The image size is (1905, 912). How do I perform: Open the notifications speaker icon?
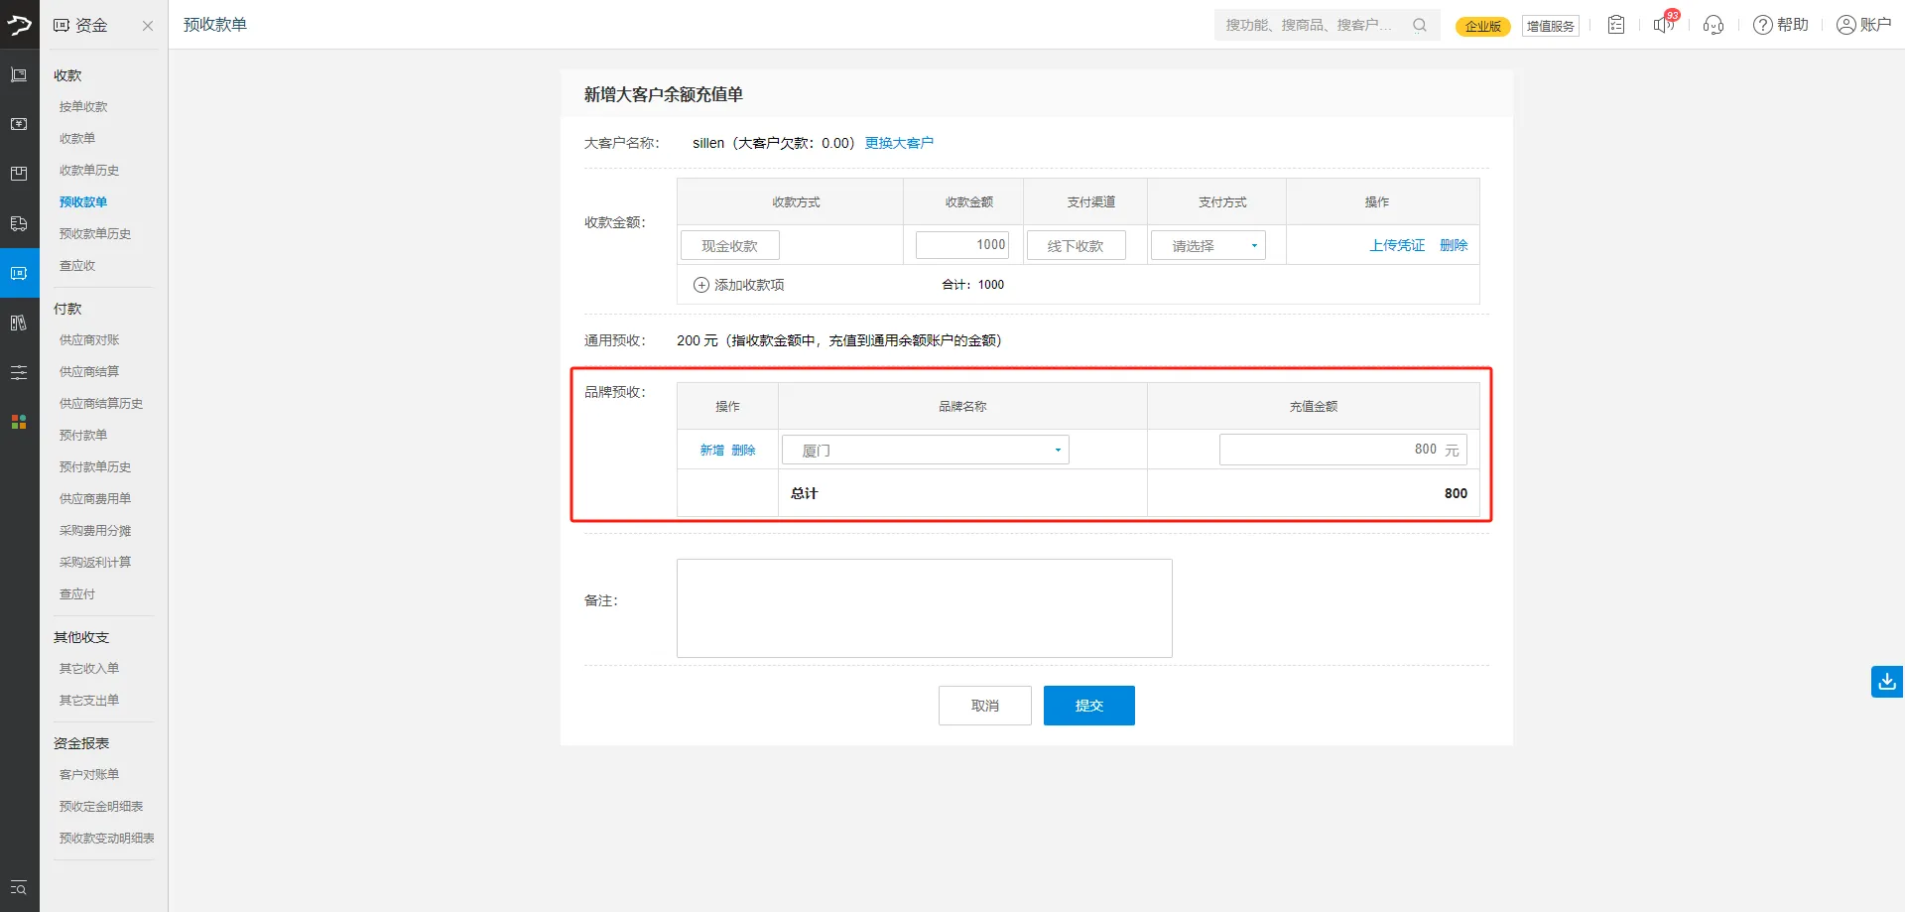[1663, 25]
